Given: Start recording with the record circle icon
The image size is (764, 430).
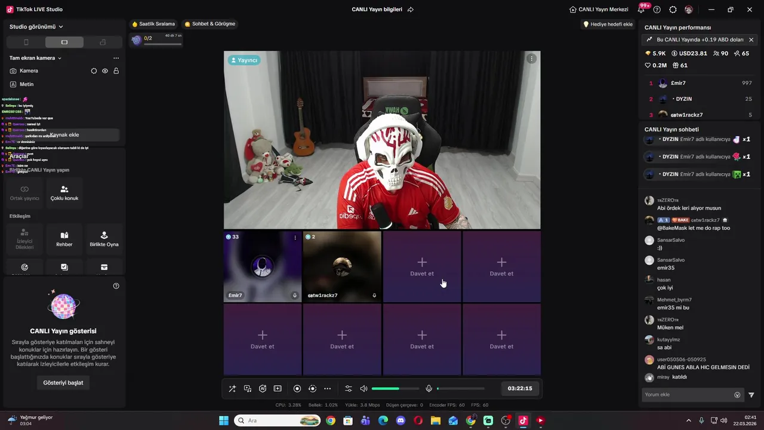Looking at the screenshot, I should click(297, 389).
